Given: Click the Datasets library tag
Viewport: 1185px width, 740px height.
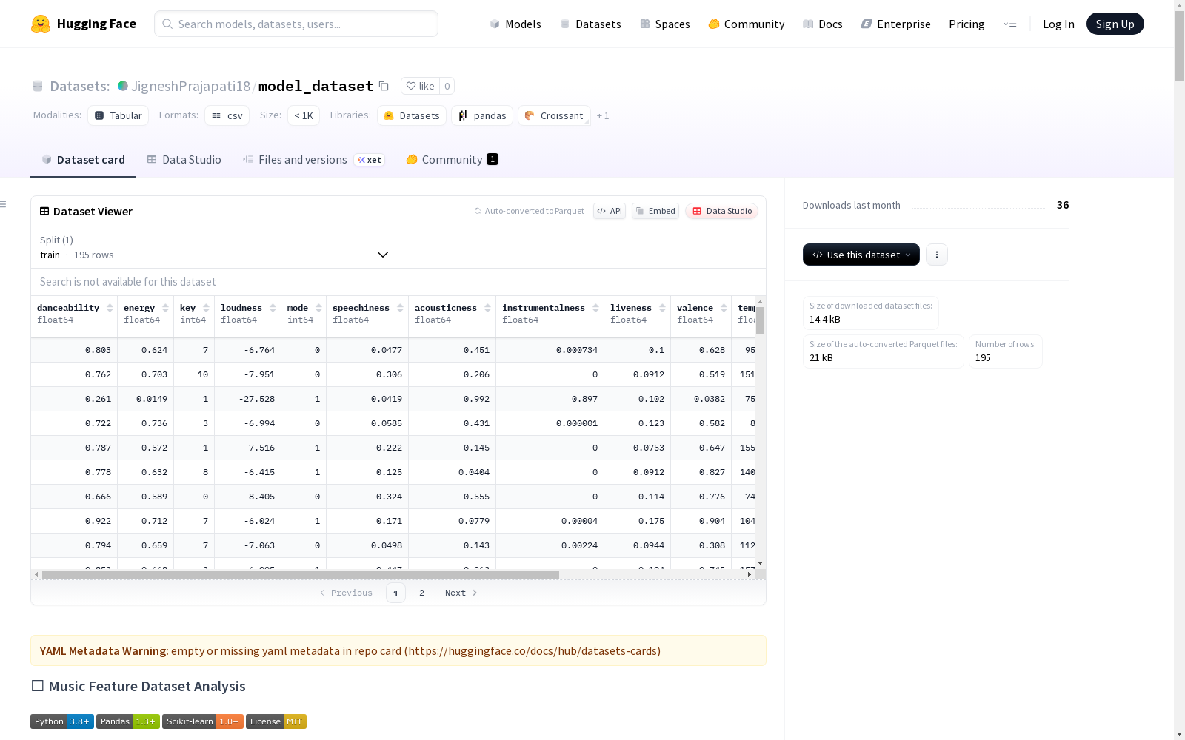Looking at the screenshot, I should point(412,115).
